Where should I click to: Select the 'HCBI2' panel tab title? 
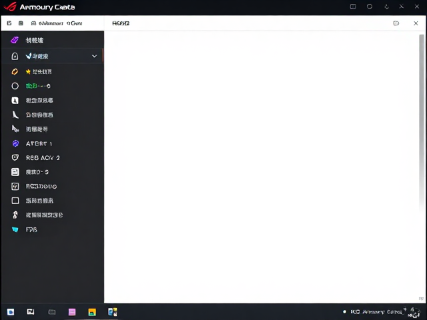point(121,23)
